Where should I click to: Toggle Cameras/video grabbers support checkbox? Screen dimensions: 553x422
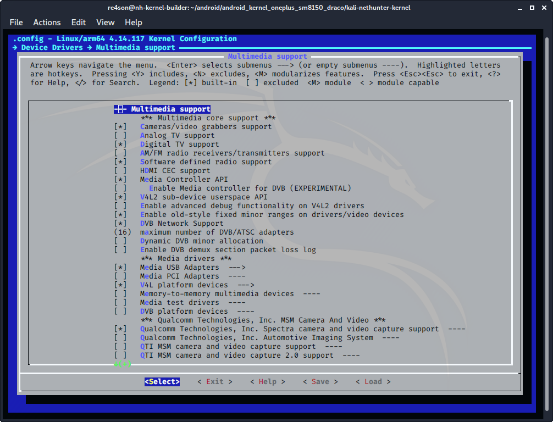click(120, 127)
